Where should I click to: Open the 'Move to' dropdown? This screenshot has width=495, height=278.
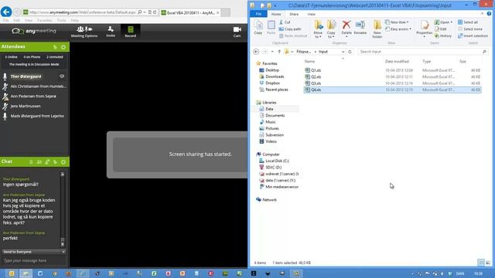[318, 29]
